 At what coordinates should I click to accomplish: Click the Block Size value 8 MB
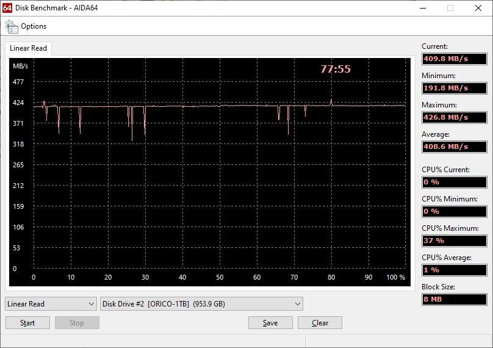[x=455, y=299]
